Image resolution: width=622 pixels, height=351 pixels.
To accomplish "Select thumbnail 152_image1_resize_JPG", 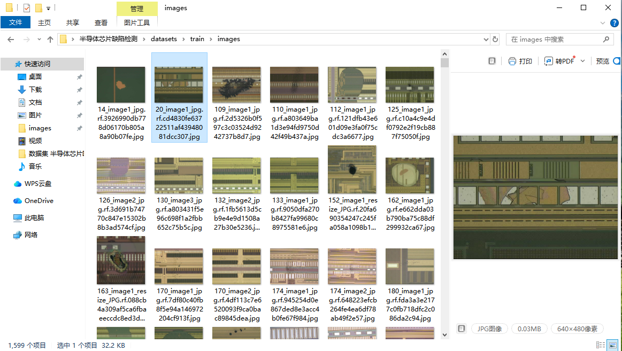I will coord(352,169).
